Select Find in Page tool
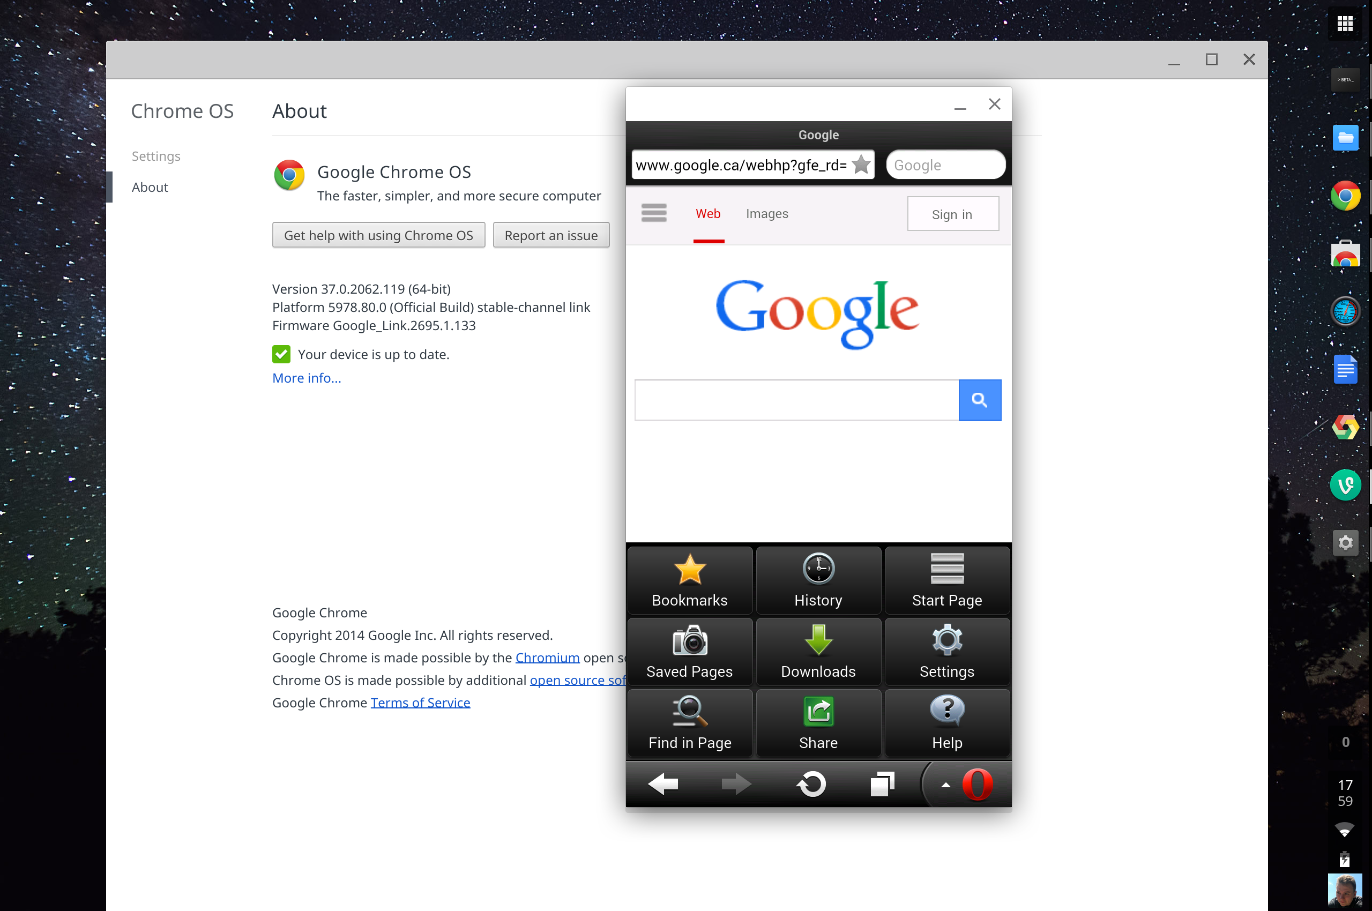This screenshot has width=1372, height=911. click(x=690, y=723)
